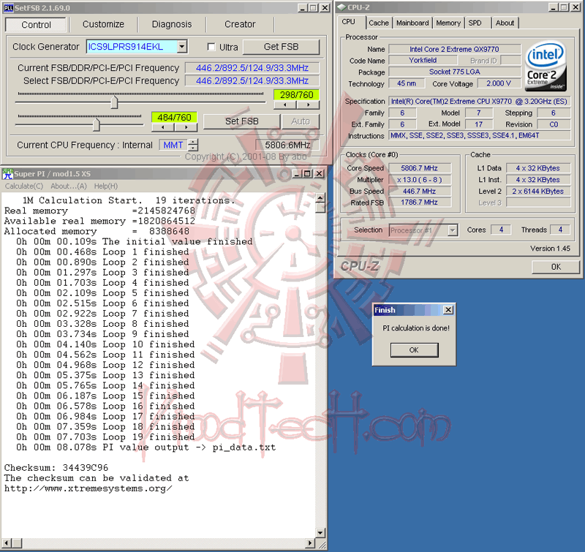This screenshot has height=552, width=585.
Task: Click the 45 nm Technology value
Action: click(x=407, y=83)
